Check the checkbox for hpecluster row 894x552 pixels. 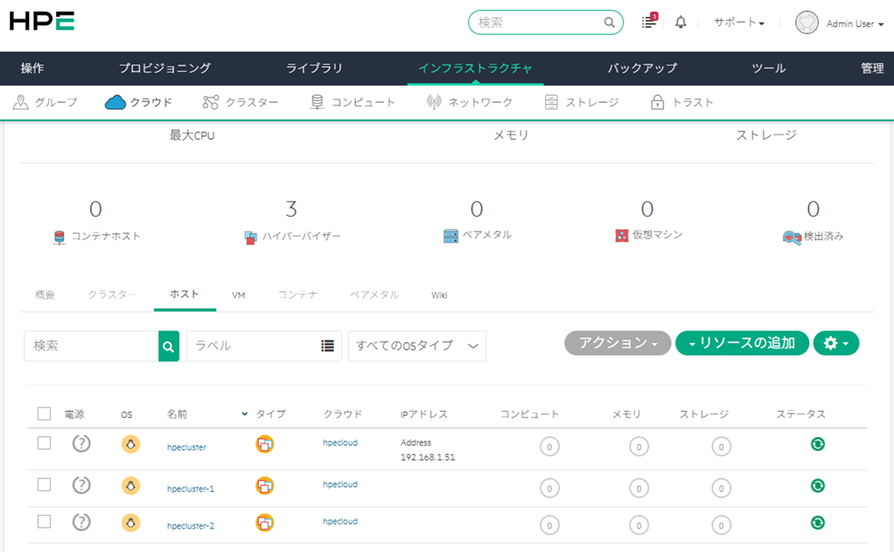click(x=44, y=443)
